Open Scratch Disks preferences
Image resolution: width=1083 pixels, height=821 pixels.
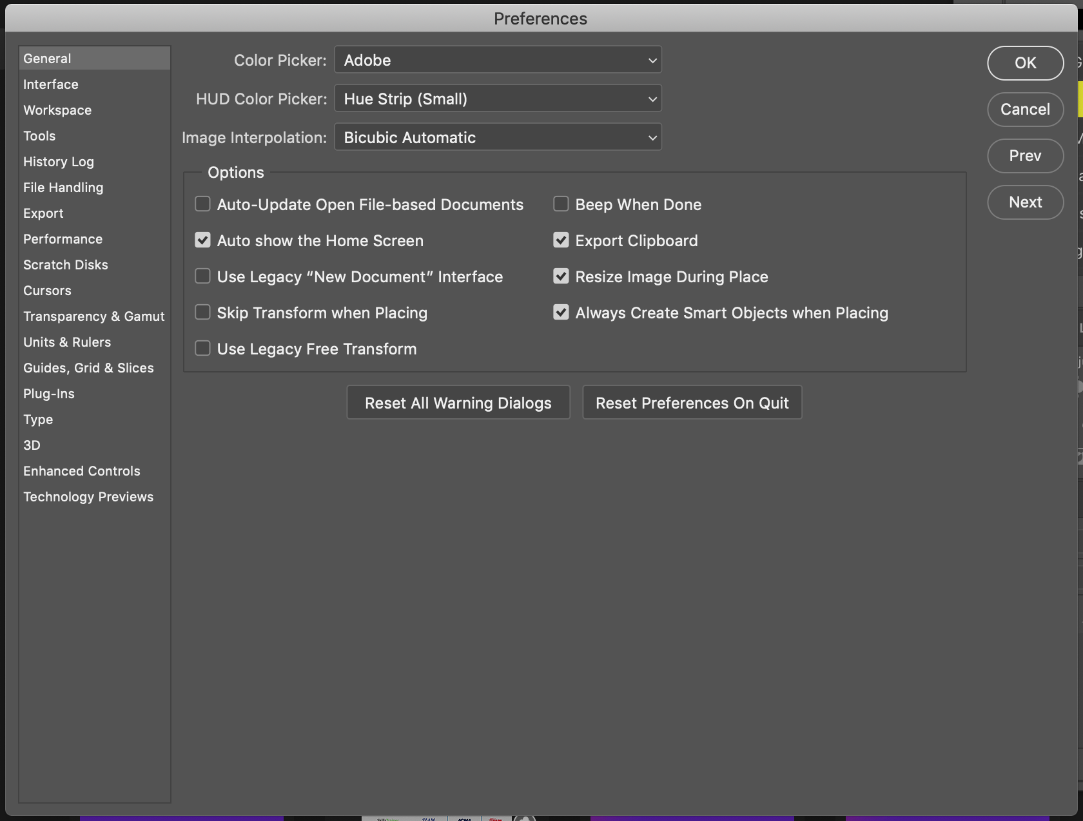[65, 264]
